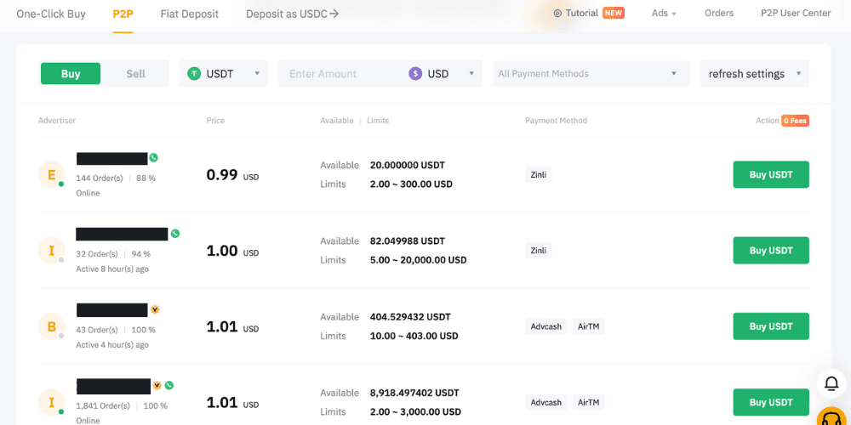Click the Tutorial play icon

pos(557,14)
